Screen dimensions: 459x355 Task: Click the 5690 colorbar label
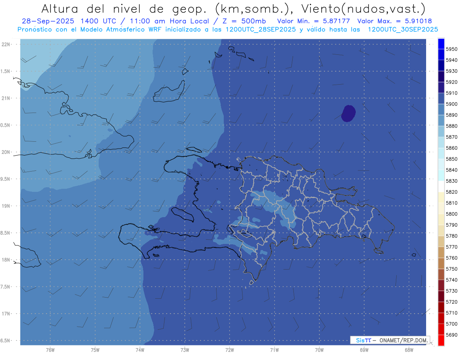(451, 335)
